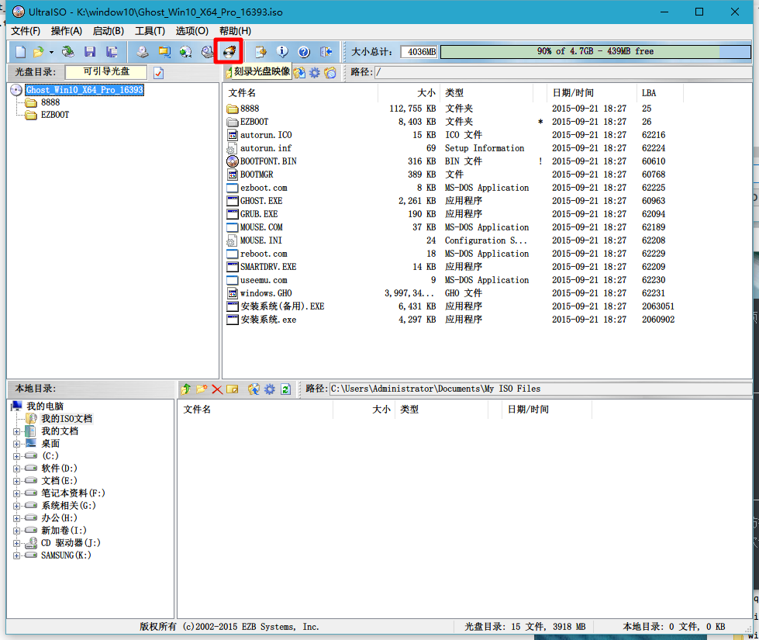Open the 操作(A) menu
The image size is (759, 640).
pos(67,31)
